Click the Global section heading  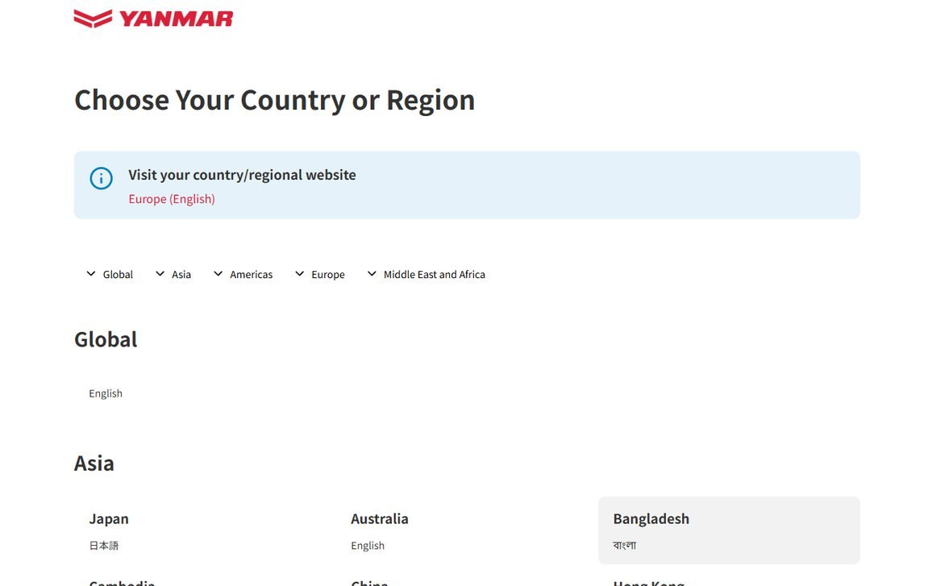click(106, 339)
